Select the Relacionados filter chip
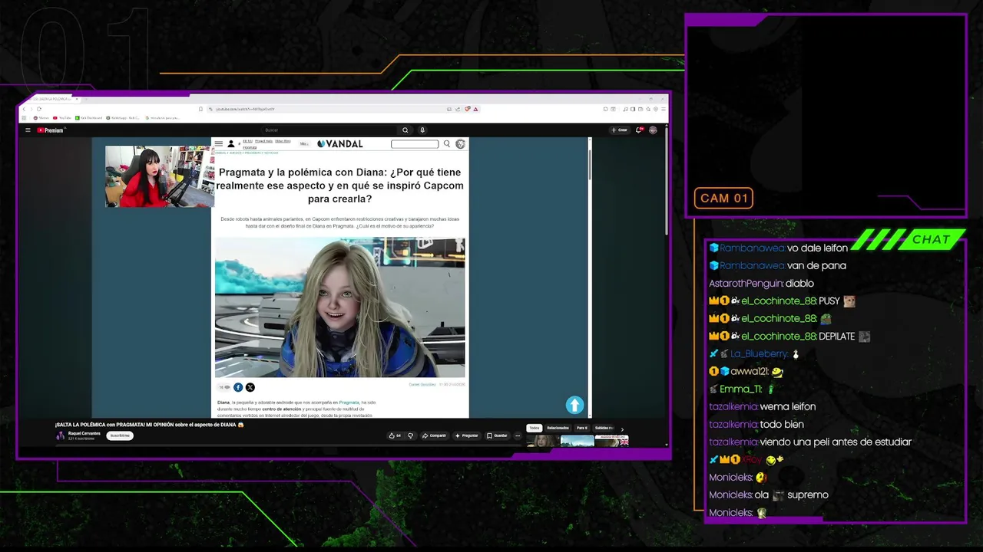Image resolution: width=983 pixels, height=552 pixels. 558,428
